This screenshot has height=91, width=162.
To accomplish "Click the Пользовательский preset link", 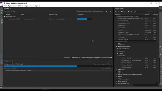I will pyautogui.click(x=29, y=19).
